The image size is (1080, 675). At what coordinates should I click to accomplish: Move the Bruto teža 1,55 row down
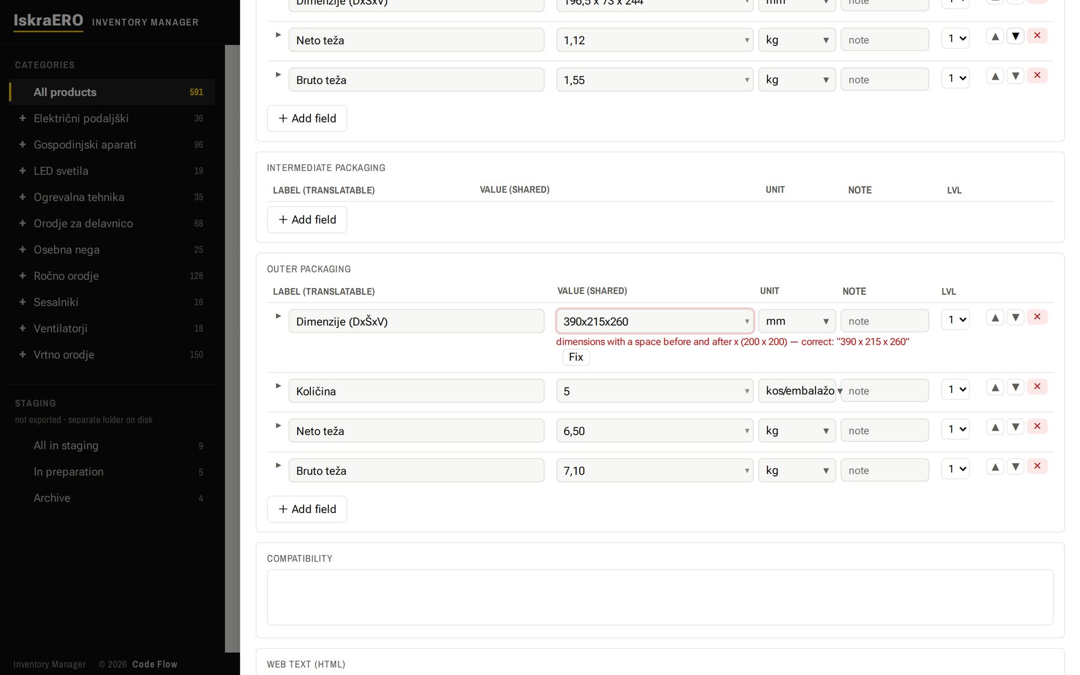(x=1015, y=76)
